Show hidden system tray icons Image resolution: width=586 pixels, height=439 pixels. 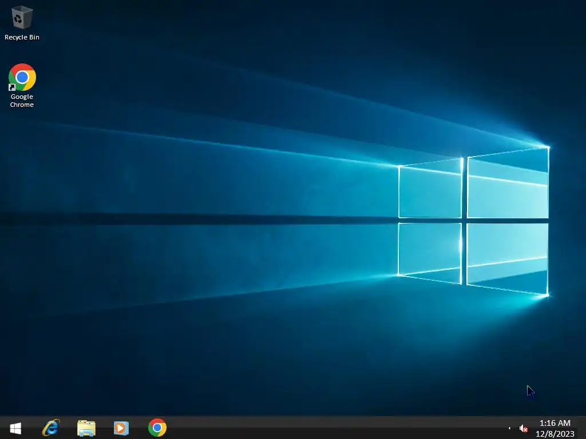pyautogui.click(x=509, y=428)
